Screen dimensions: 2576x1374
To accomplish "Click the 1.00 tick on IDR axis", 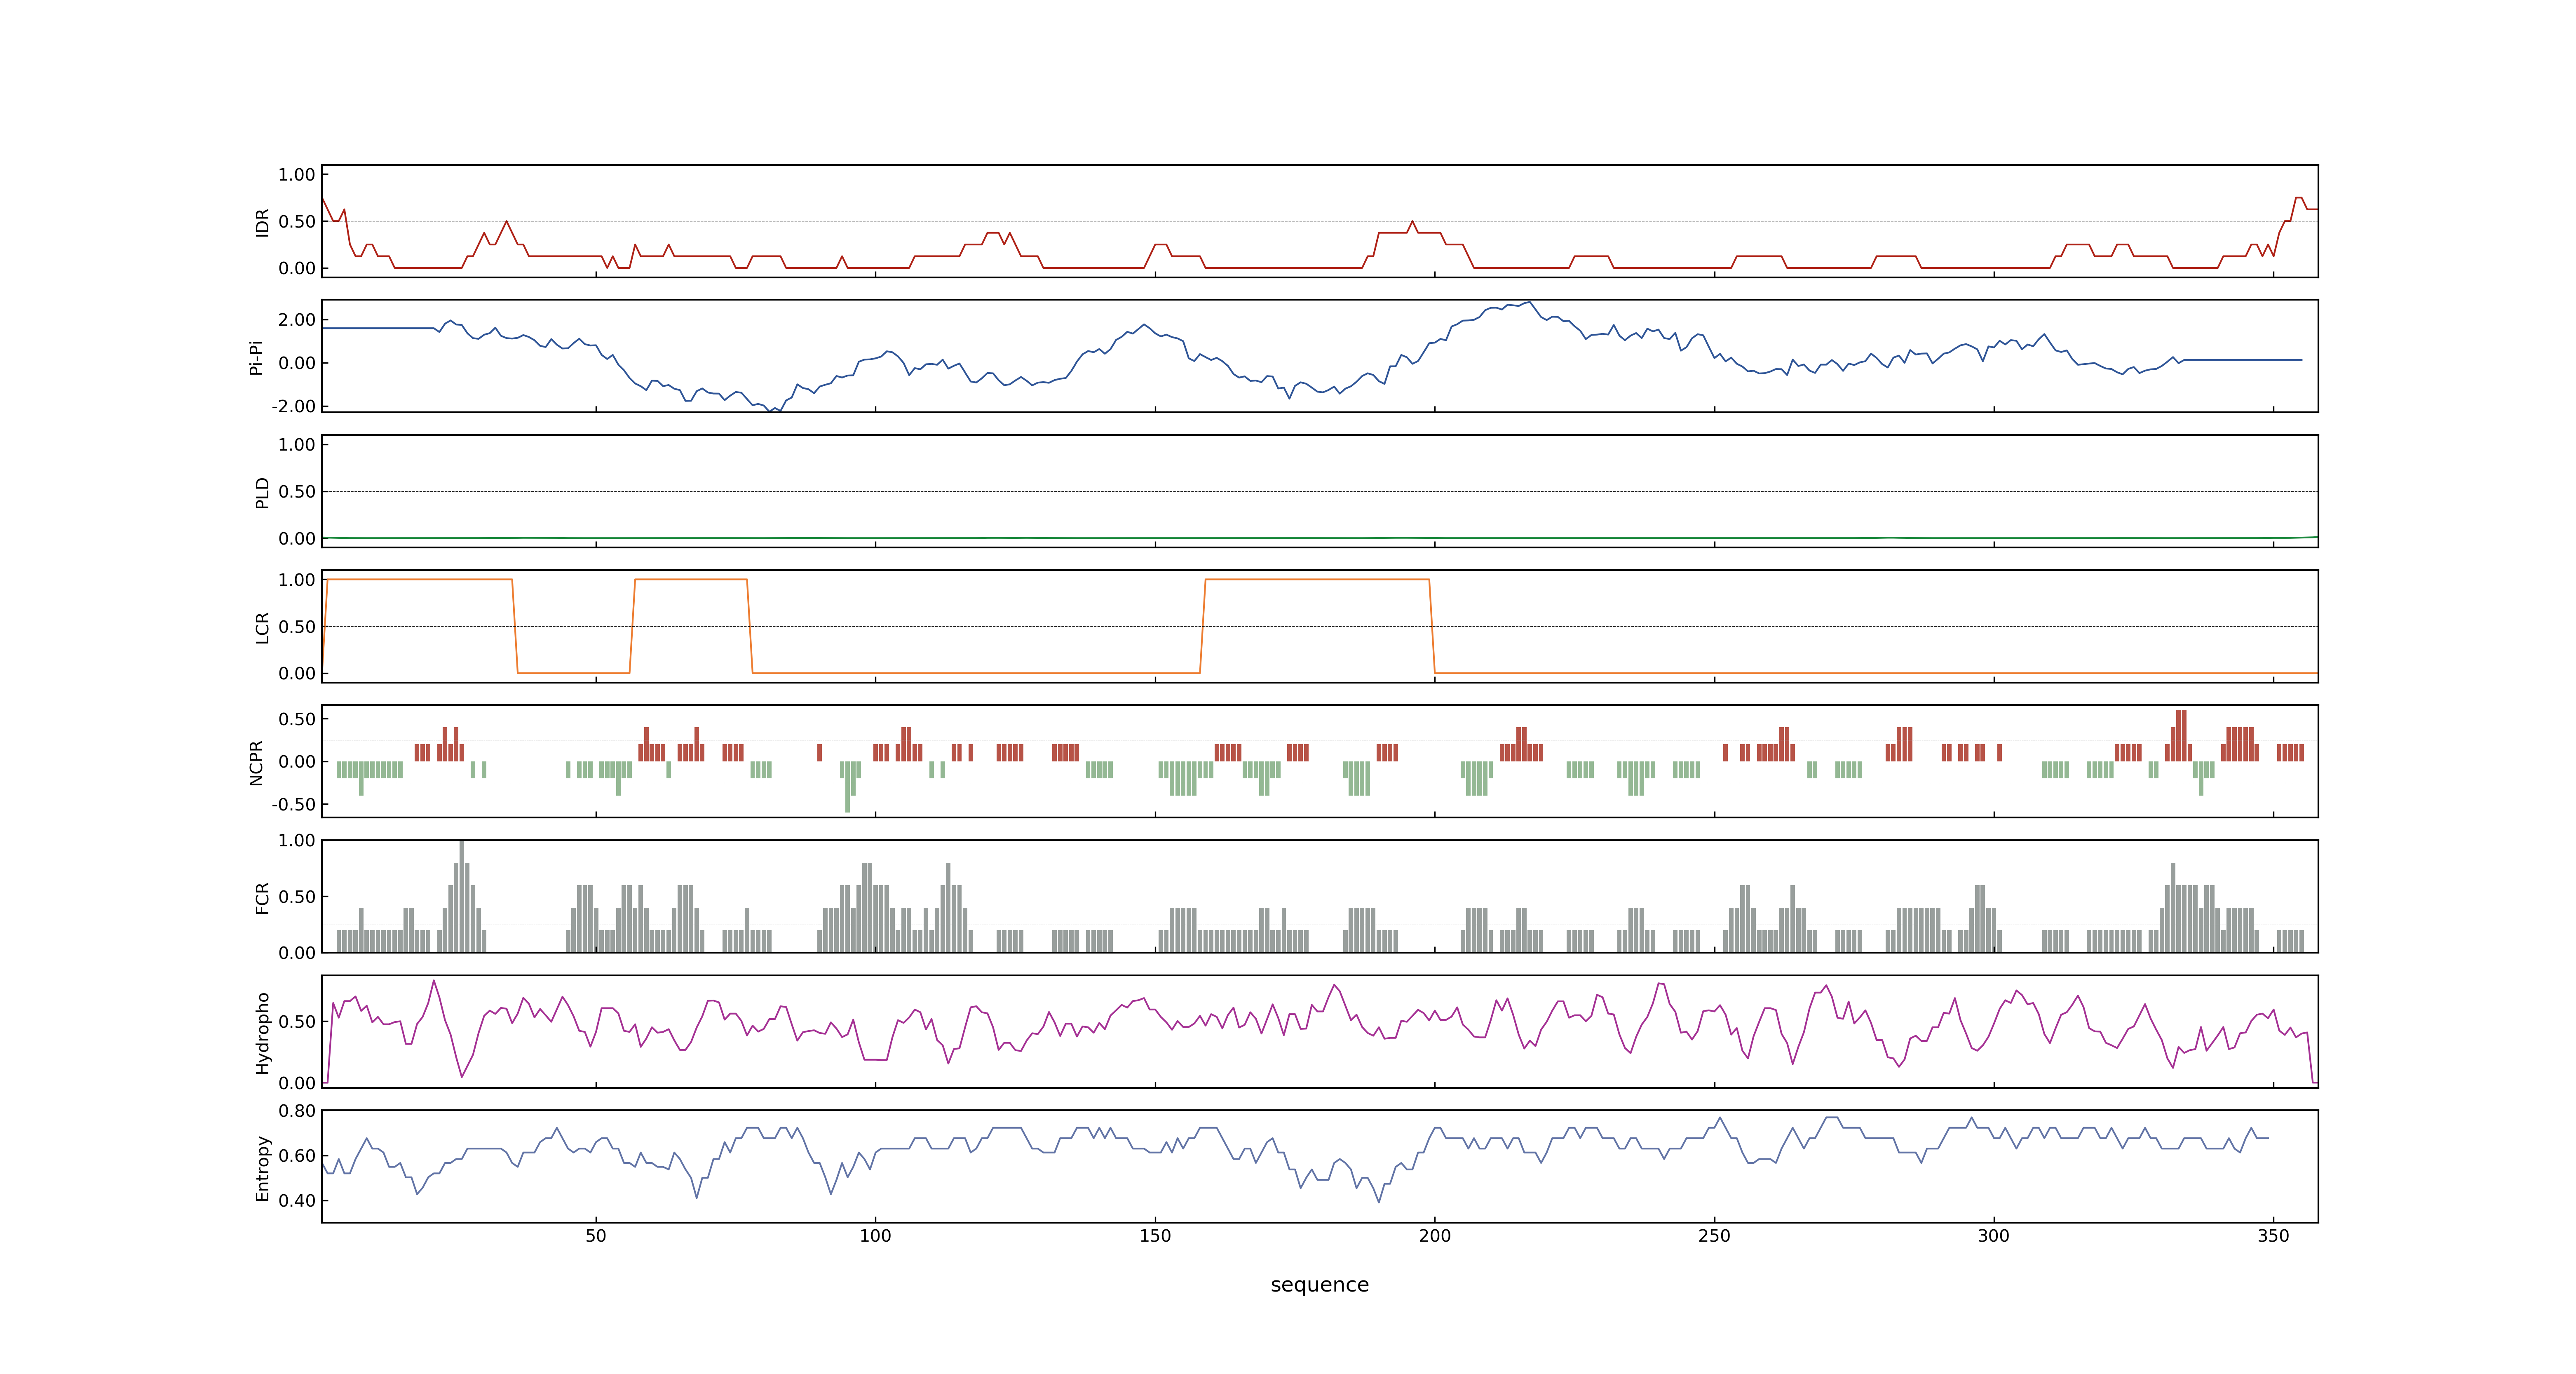I will [x=297, y=175].
